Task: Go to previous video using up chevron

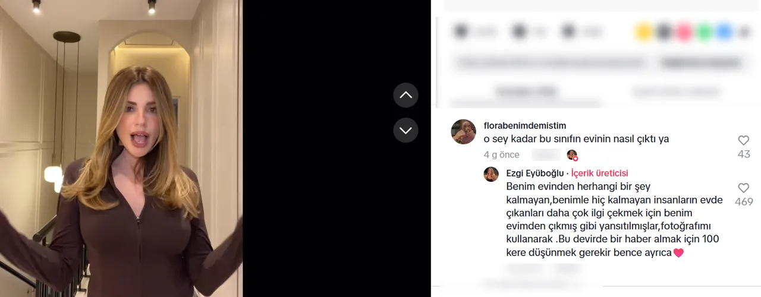Action: (405, 95)
